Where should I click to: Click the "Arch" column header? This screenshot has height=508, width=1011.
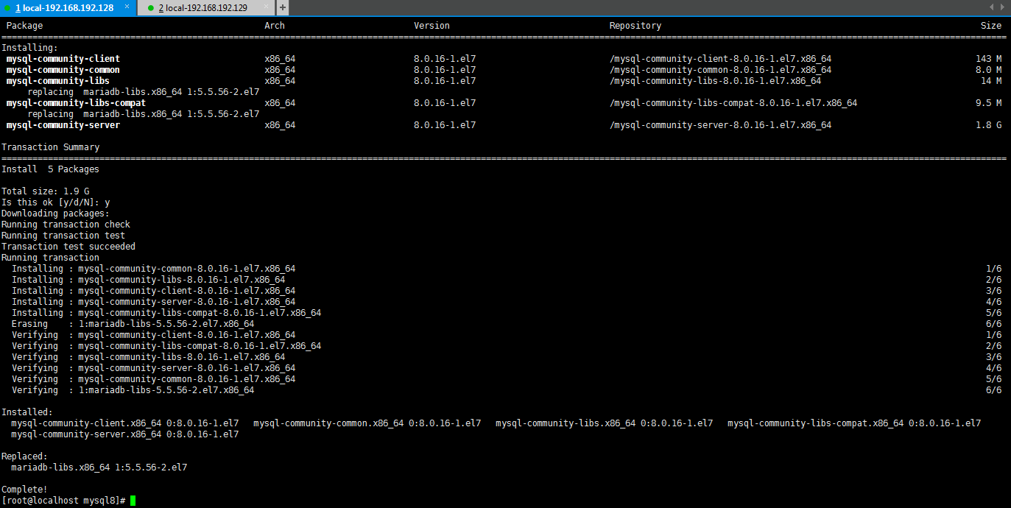tap(275, 26)
